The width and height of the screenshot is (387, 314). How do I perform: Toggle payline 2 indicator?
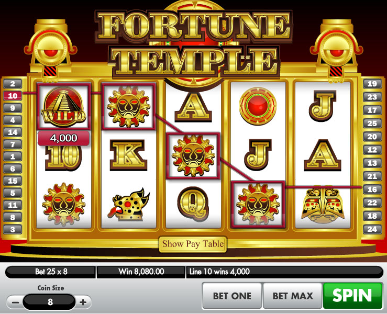click(13, 84)
